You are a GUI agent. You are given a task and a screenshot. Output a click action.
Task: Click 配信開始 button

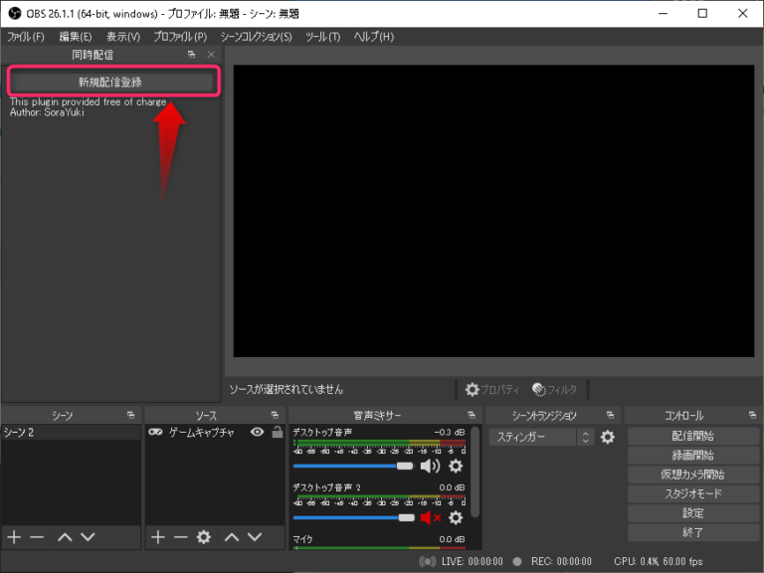[692, 436]
